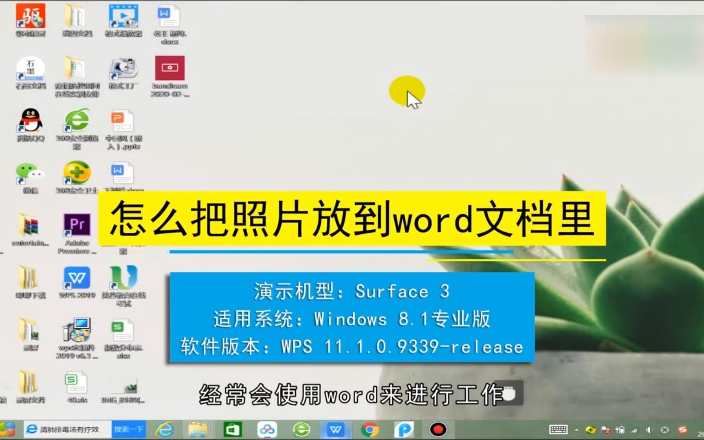704x440 pixels.
Task: Launch Google Chrome from the taskbar
Action: pos(370,429)
